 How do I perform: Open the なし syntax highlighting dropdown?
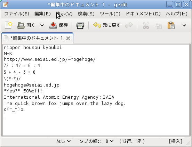tap(64, 141)
